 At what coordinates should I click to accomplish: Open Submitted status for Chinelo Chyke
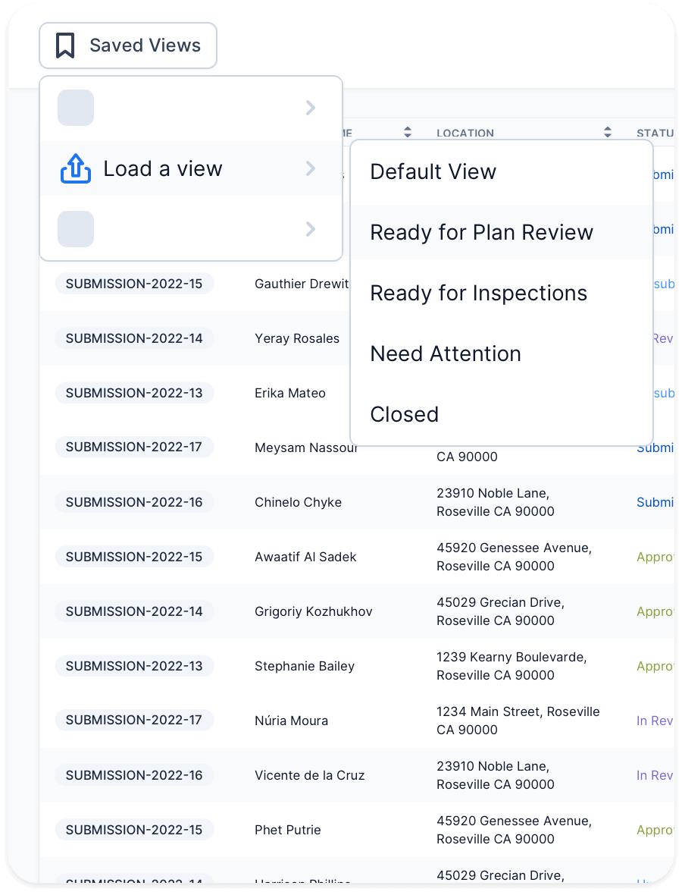[655, 502]
